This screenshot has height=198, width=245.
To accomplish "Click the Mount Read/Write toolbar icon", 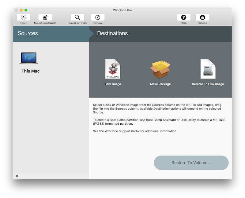I will point(45,17).
